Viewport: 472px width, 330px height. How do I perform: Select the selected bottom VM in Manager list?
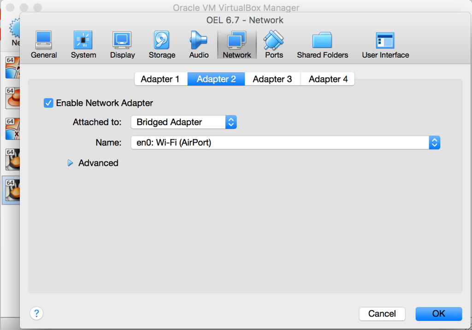[x=12, y=190]
